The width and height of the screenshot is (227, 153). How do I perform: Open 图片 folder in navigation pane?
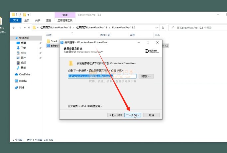coord(23,58)
